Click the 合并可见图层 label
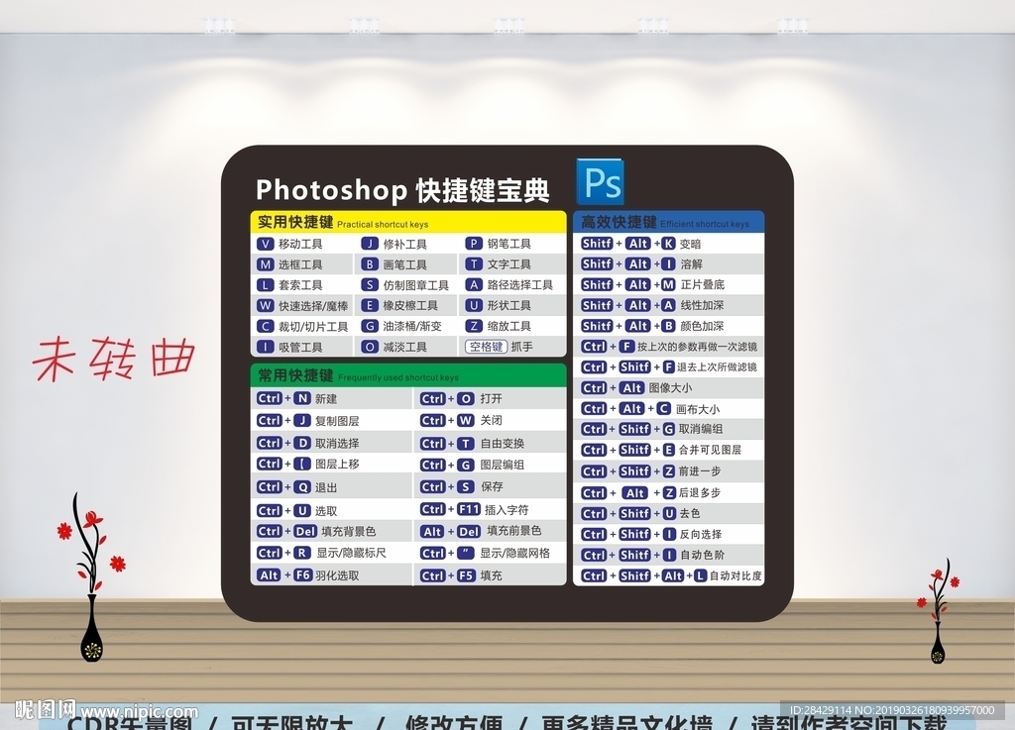The width and height of the screenshot is (1015, 730). [x=710, y=450]
